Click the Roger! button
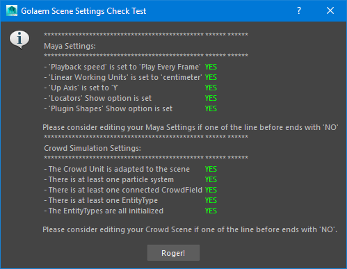Image resolution: width=347 pixels, height=269 pixels. 173,253
